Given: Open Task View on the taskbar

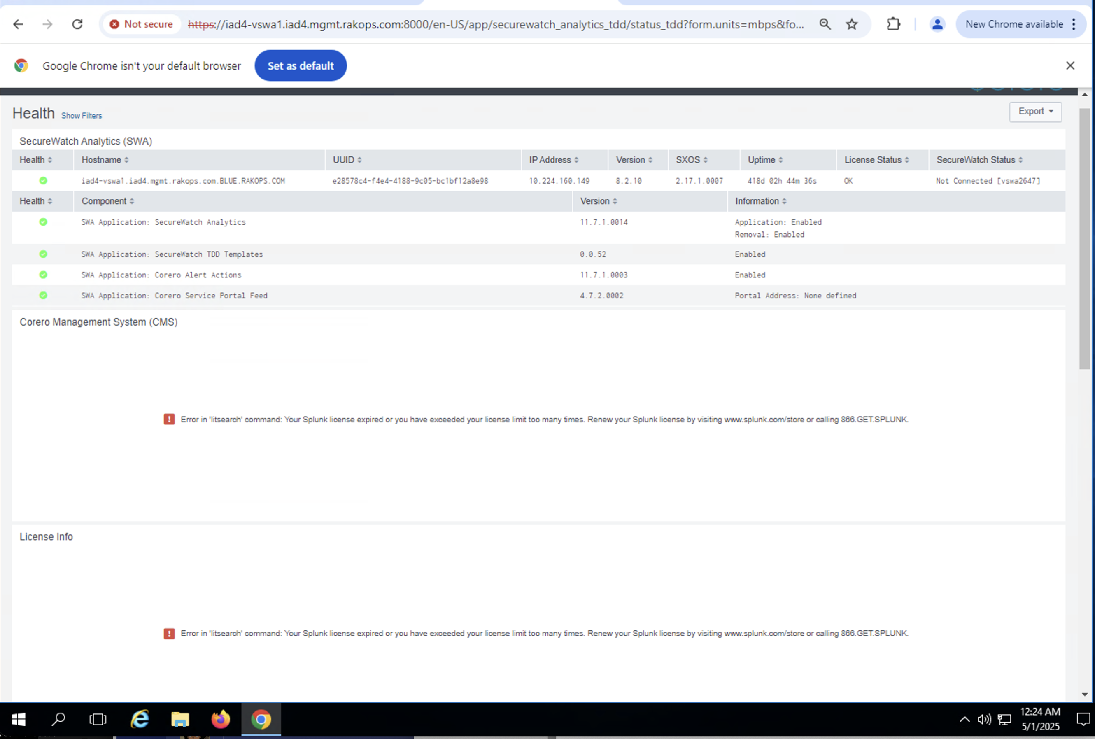Looking at the screenshot, I should pyautogui.click(x=98, y=719).
